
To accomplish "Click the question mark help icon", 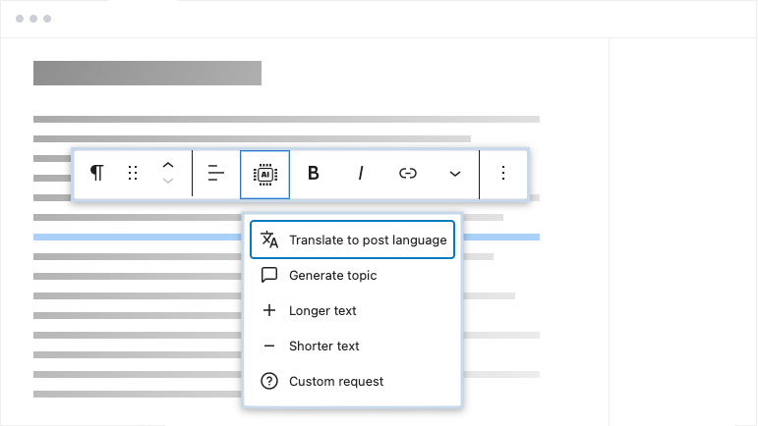I will coord(269,381).
